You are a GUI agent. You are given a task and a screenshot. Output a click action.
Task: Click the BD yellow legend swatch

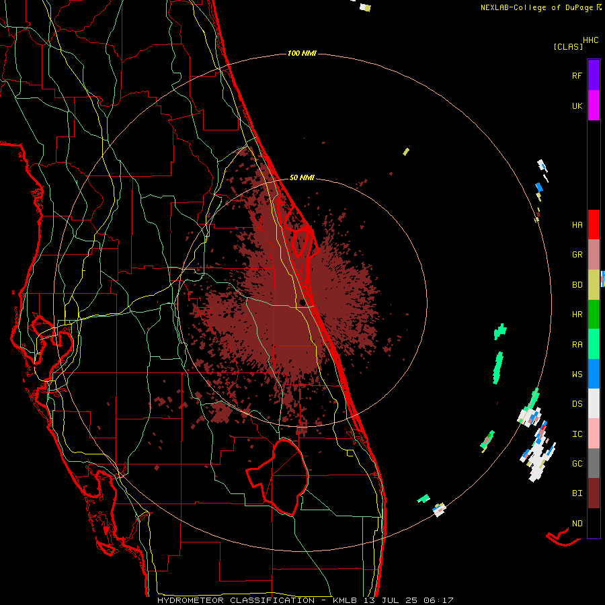click(594, 285)
